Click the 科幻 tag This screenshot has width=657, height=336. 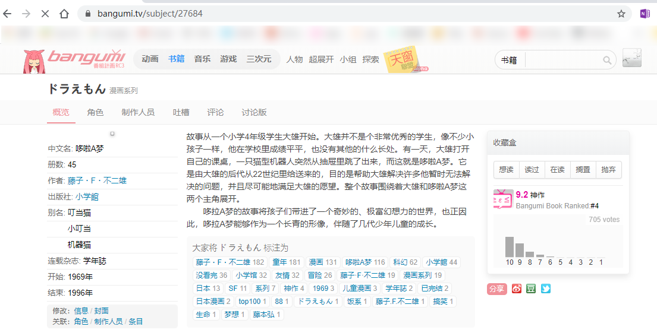[x=405, y=262]
